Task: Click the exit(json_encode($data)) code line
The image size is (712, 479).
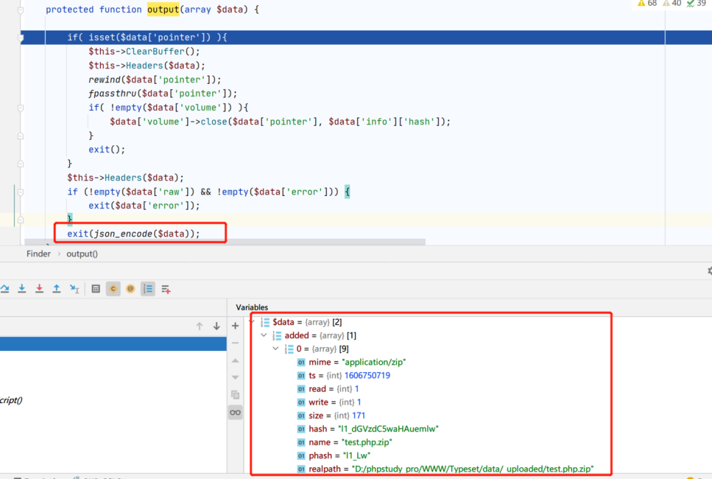Action: pyautogui.click(x=133, y=234)
